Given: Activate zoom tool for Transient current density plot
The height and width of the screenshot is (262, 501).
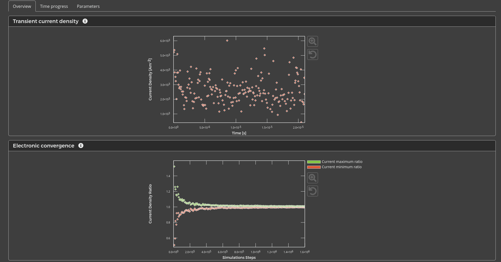Looking at the screenshot, I should click(x=312, y=41).
